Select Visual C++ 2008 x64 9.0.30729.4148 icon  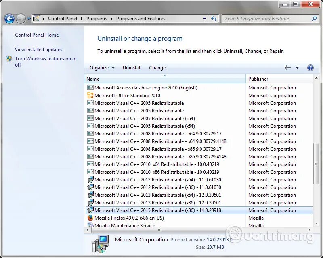(90, 141)
